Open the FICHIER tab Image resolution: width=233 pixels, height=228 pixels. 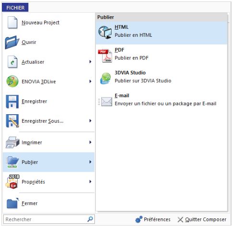[x=15, y=7]
